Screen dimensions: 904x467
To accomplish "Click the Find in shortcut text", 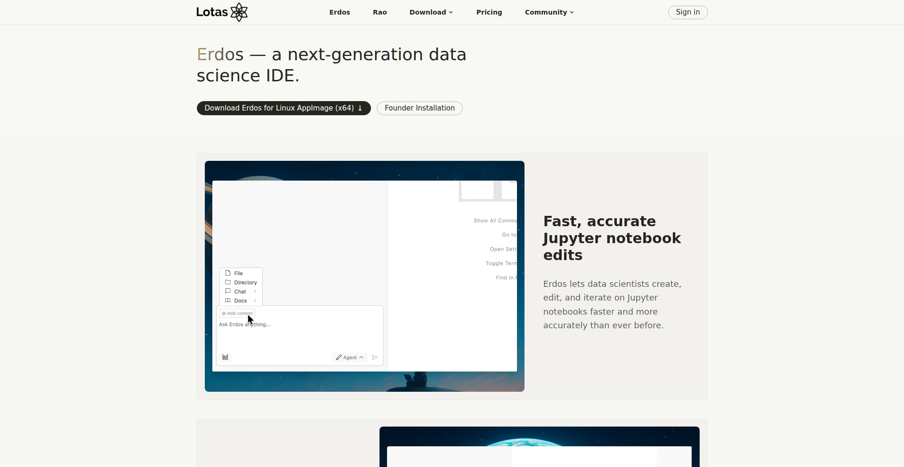I will 506,277.
